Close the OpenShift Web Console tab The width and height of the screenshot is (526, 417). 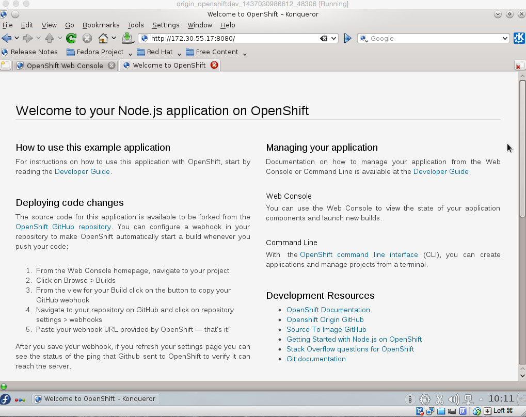(111, 66)
